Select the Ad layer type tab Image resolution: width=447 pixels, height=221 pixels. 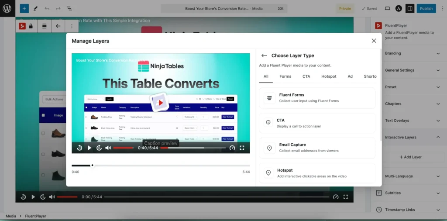click(x=350, y=76)
